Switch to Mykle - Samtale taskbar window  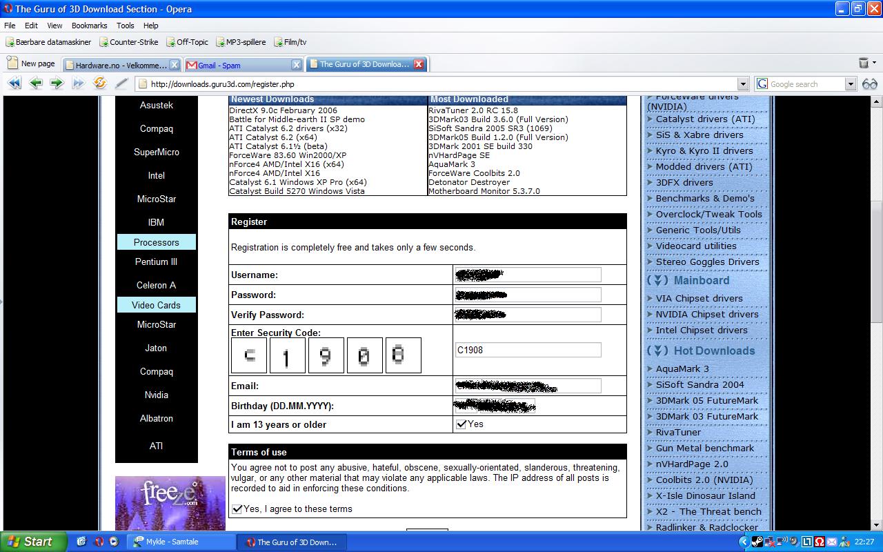pos(182,542)
